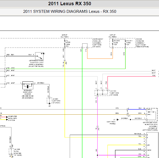159x158 pixels.
Task: Click the splice dot on violet LIN wire
Action: point(97,155)
